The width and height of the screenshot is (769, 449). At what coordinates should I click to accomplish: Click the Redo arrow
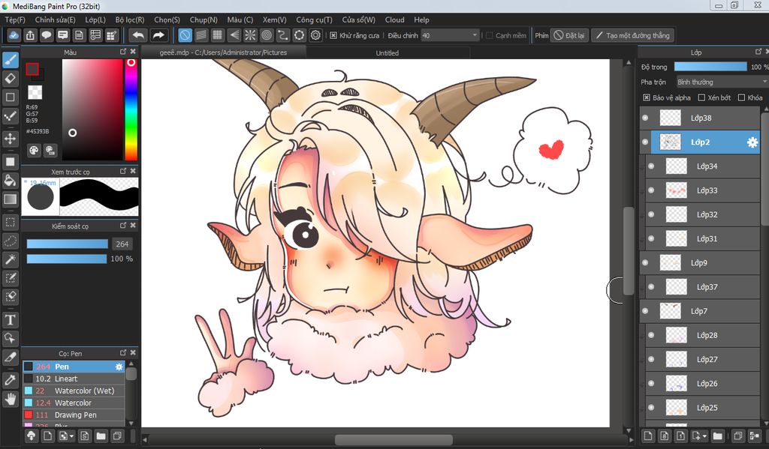pyautogui.click(x=158, y=35)
